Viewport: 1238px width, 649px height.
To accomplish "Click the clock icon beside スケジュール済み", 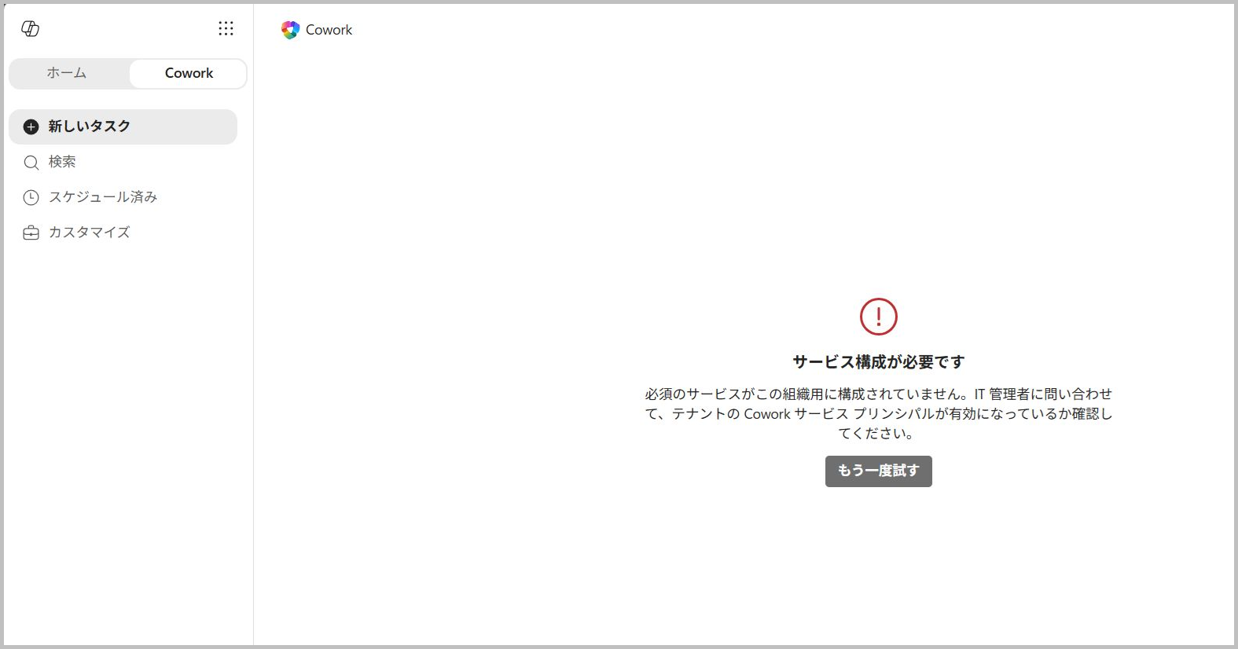I will 31,198.
